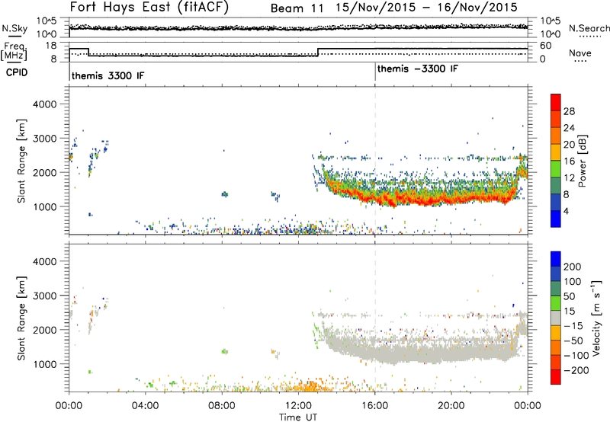
Task: Click the 'Slant Range [km]' label of power panel
Action: click(x=21, y=161)
